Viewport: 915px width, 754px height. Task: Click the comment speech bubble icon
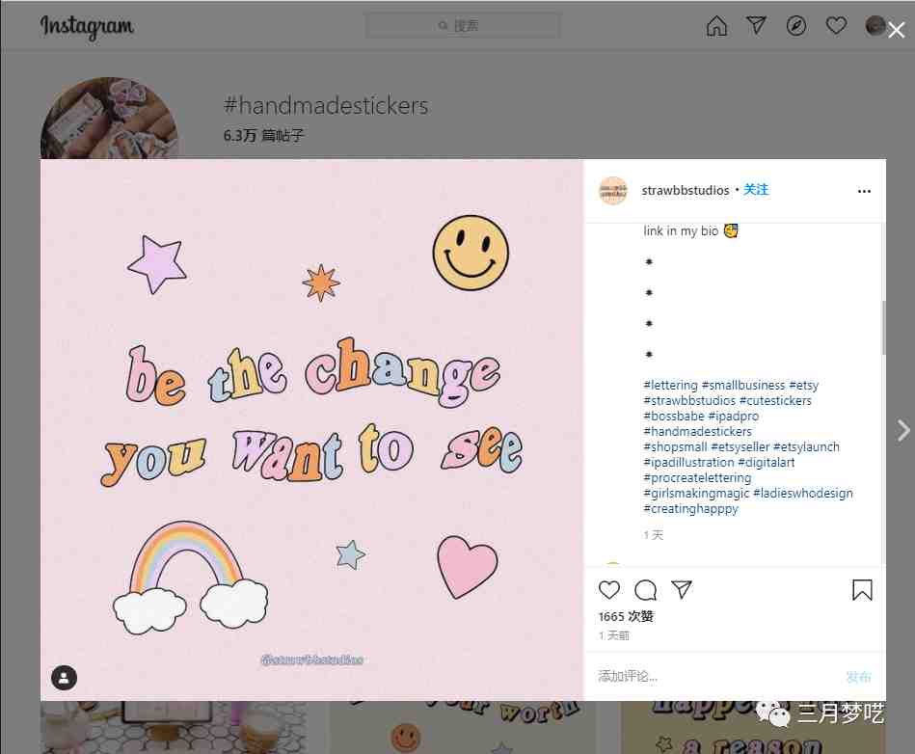click(646, 590)
